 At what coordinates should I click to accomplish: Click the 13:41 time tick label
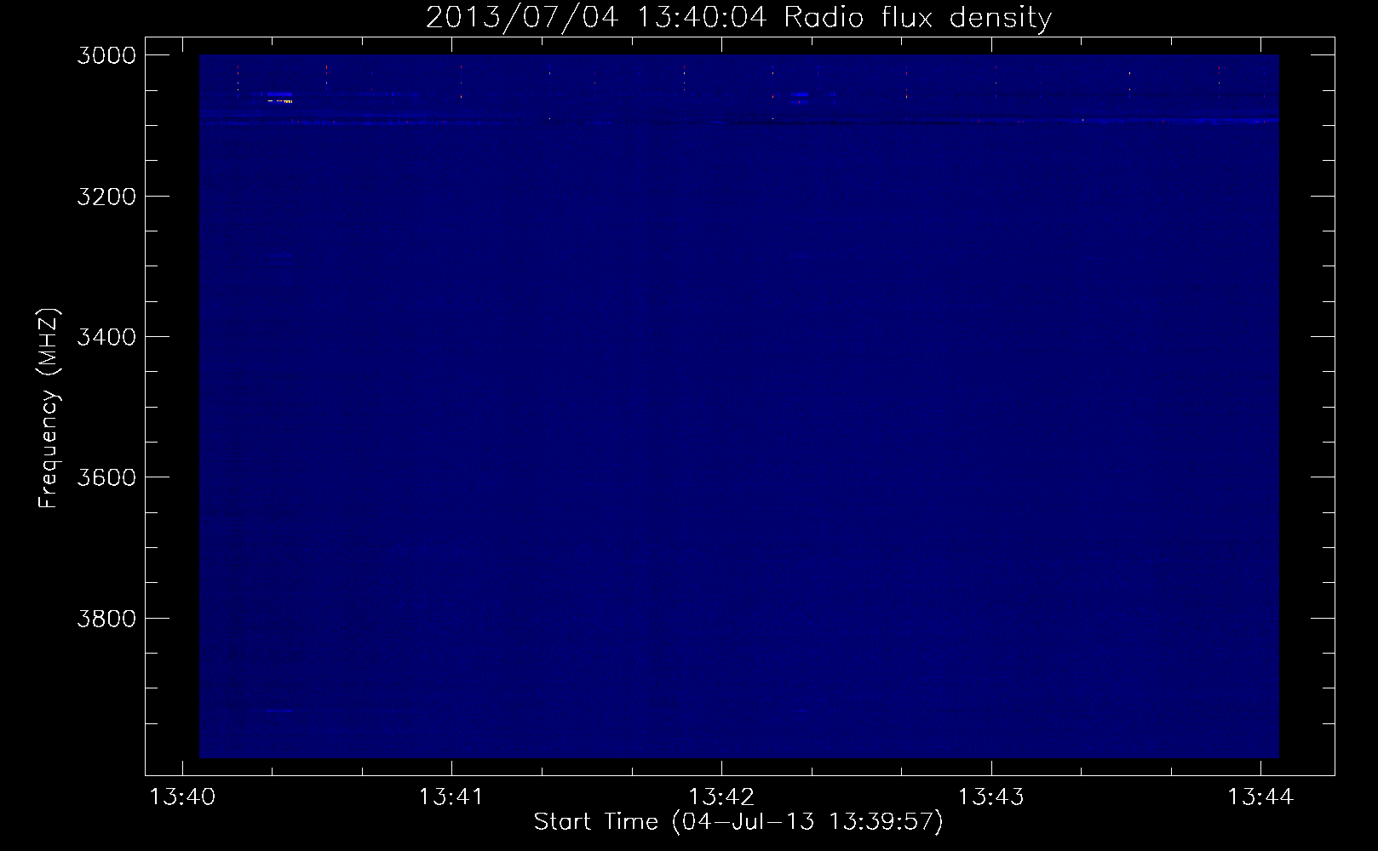451,797
